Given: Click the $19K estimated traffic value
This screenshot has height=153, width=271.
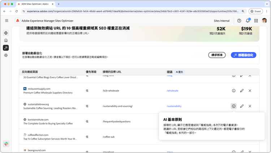Looking at the screenshot, I should click(x=247, y=29).
